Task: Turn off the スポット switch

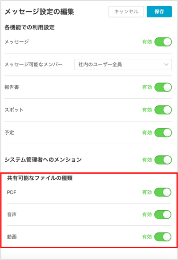Action: point(163,110)
